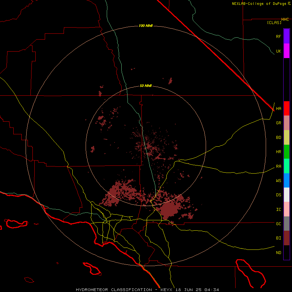The image size is (292, 292).
Task: Click the GC gray legend swatch
Action: click(x=286, y=224)
